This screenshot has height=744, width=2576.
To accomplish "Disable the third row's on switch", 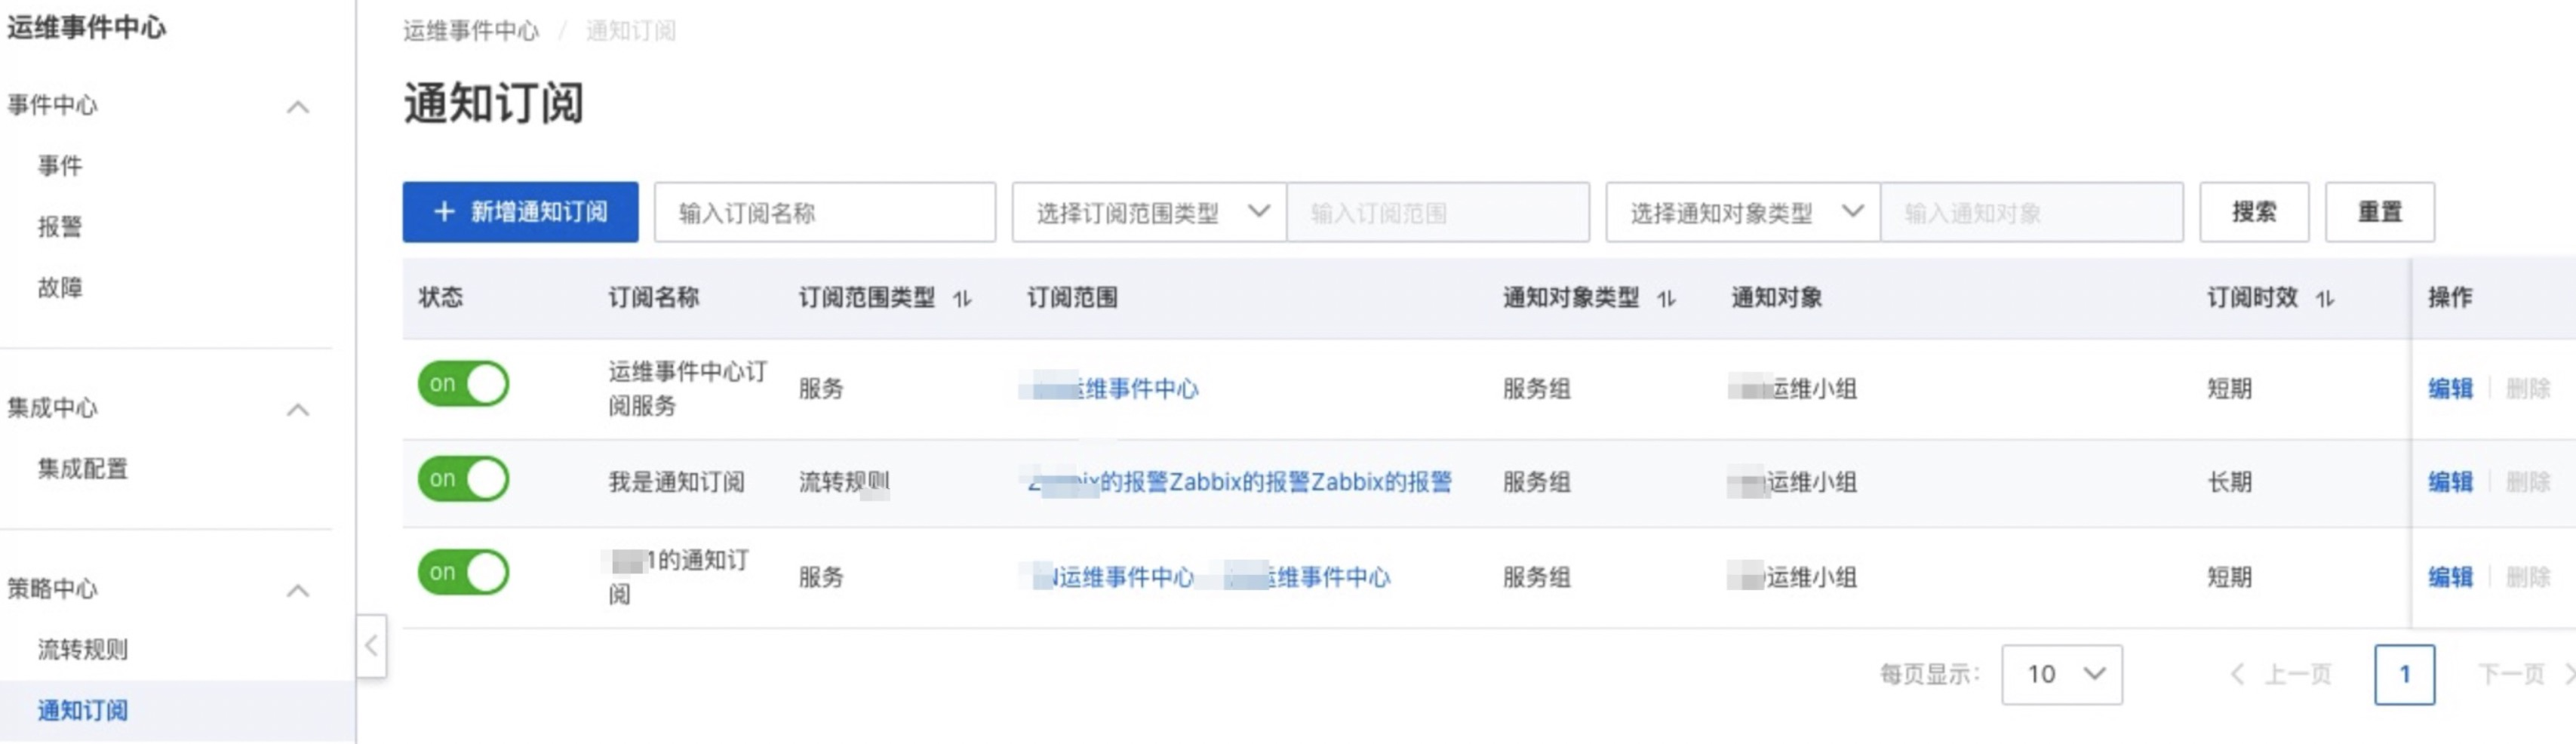I will point(463,573).
